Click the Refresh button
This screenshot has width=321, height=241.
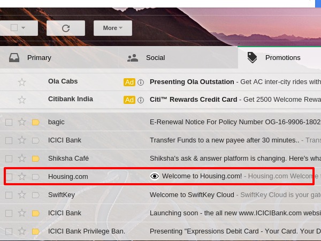point(66,28)
